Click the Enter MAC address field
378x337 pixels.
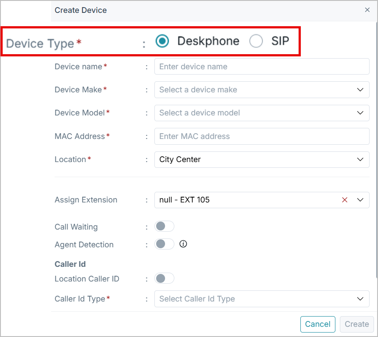pyautogui.click(x=262, y=136)
